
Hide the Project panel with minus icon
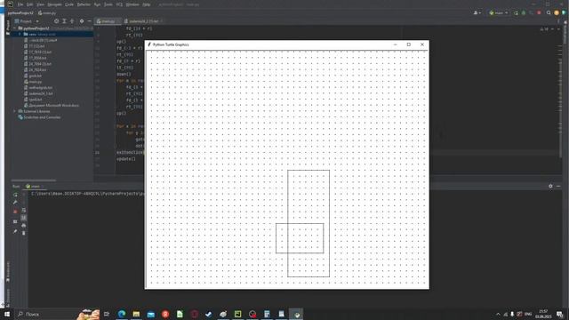[x=89, y=21]
